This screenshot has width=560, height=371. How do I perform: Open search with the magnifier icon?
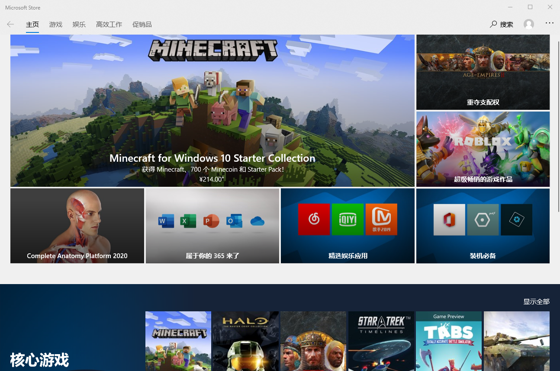[x=493, y=25]
